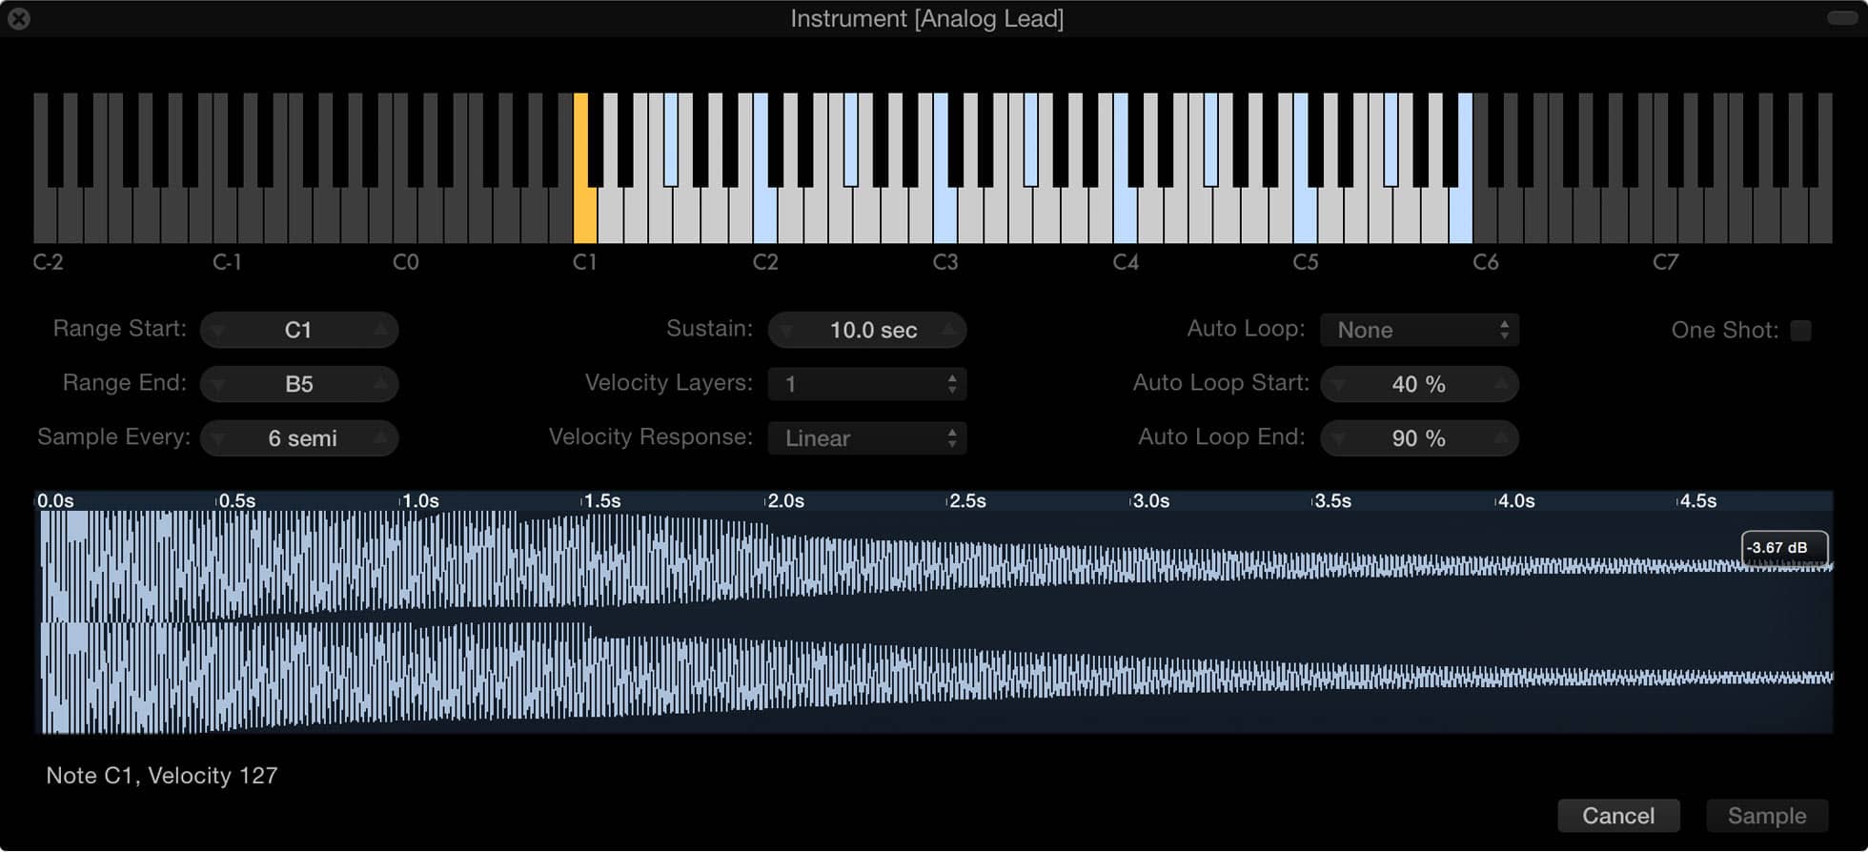Click the -3.67 dB level readout

(1784, 548)
